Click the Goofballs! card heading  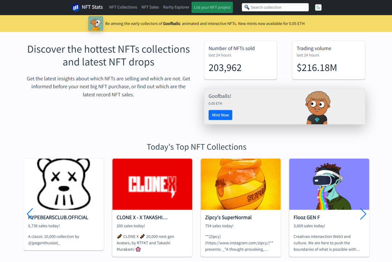click(220, 96)
